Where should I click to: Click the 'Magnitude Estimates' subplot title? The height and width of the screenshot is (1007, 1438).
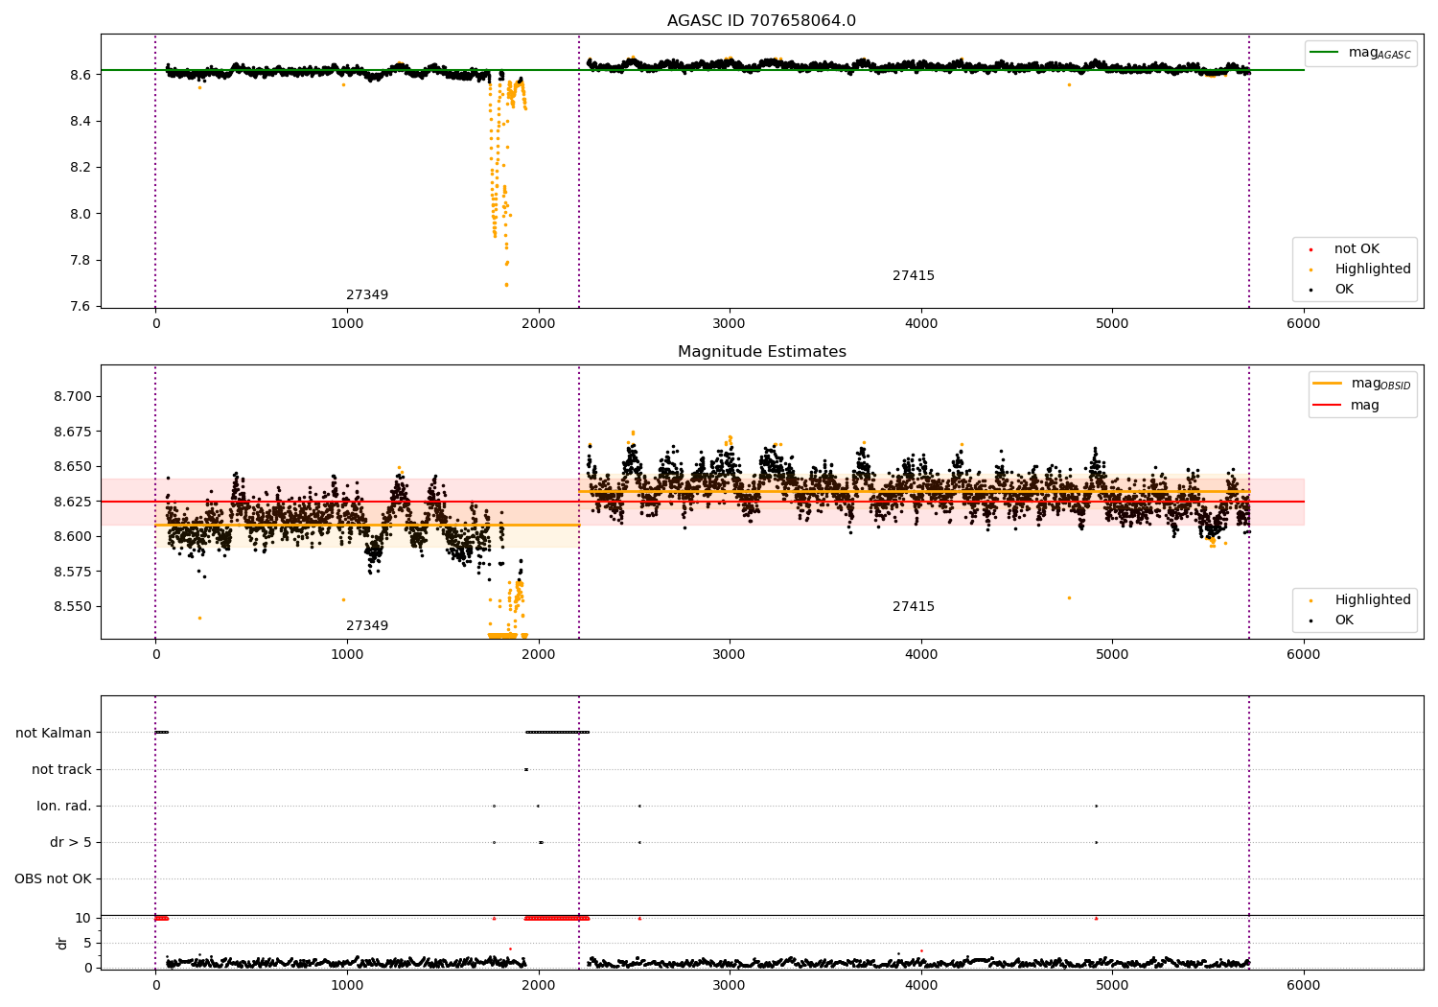tap(761, 352)
